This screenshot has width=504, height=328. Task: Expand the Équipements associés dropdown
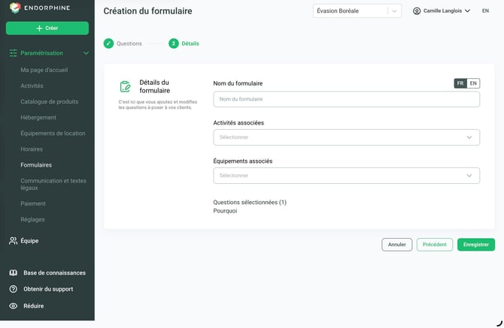pyautogui.click(x=347, y=176)
